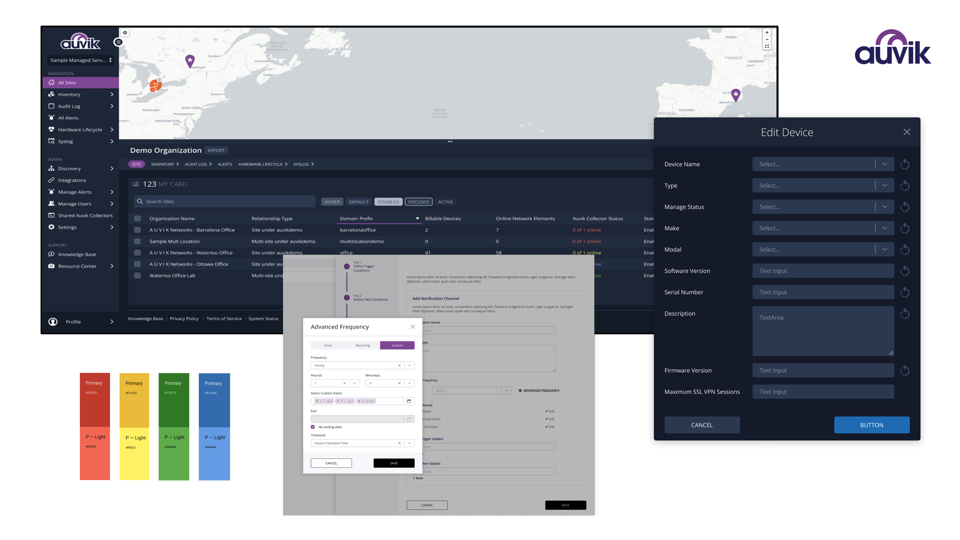Click the Description TextArea field

pyautogui.click(x=823, y=331)
